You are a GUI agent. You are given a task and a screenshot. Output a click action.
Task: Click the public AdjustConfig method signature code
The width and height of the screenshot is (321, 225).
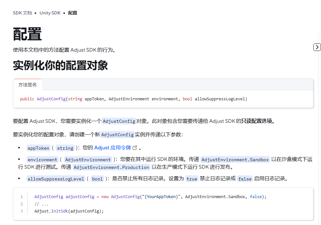pos(133,99)
